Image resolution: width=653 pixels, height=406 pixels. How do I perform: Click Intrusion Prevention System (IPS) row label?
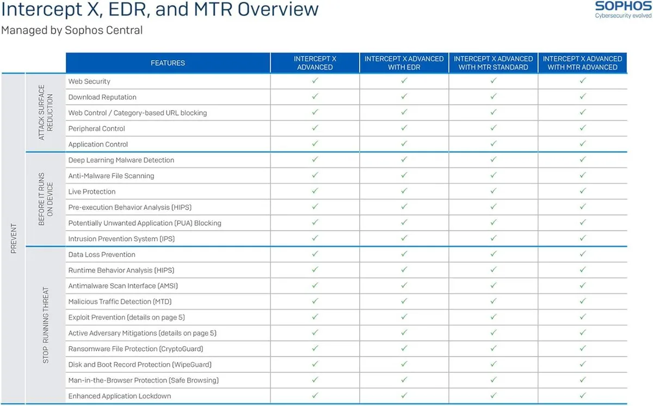(121, 239)
